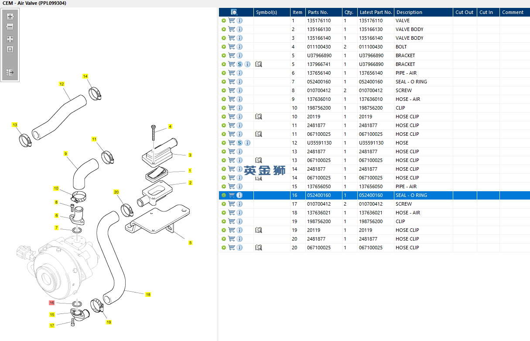Open symbol book icon for item 19 part 20119

click(258, 230)
